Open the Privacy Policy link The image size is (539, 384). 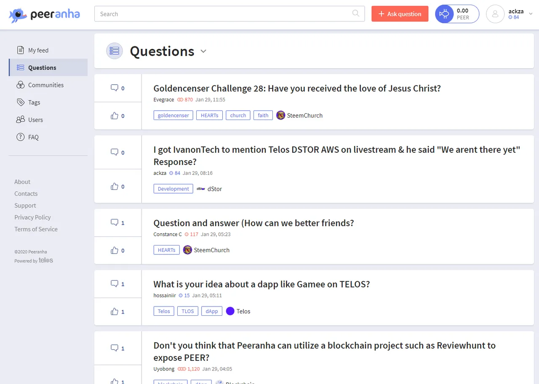(32, 217)
